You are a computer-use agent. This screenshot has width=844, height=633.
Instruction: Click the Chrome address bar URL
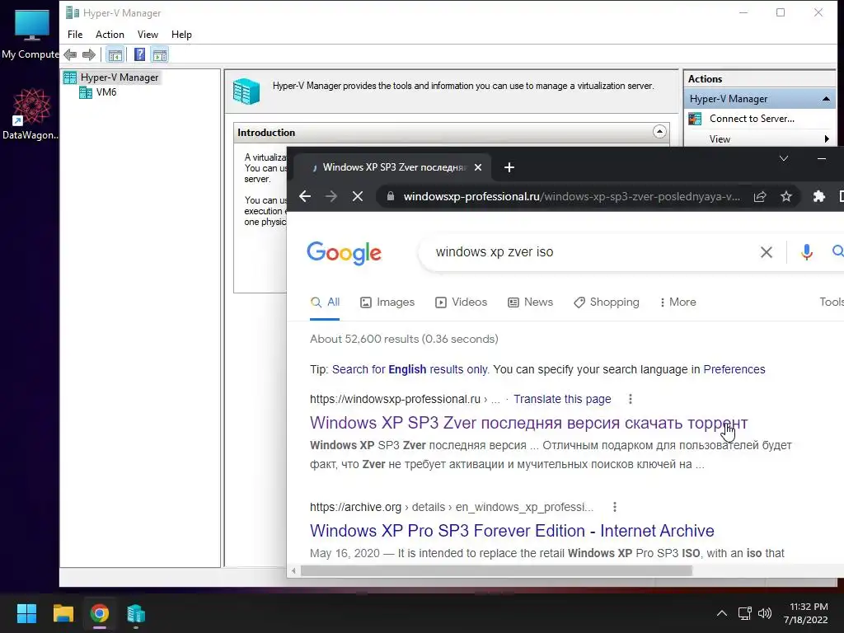click(x=572, y=197)
